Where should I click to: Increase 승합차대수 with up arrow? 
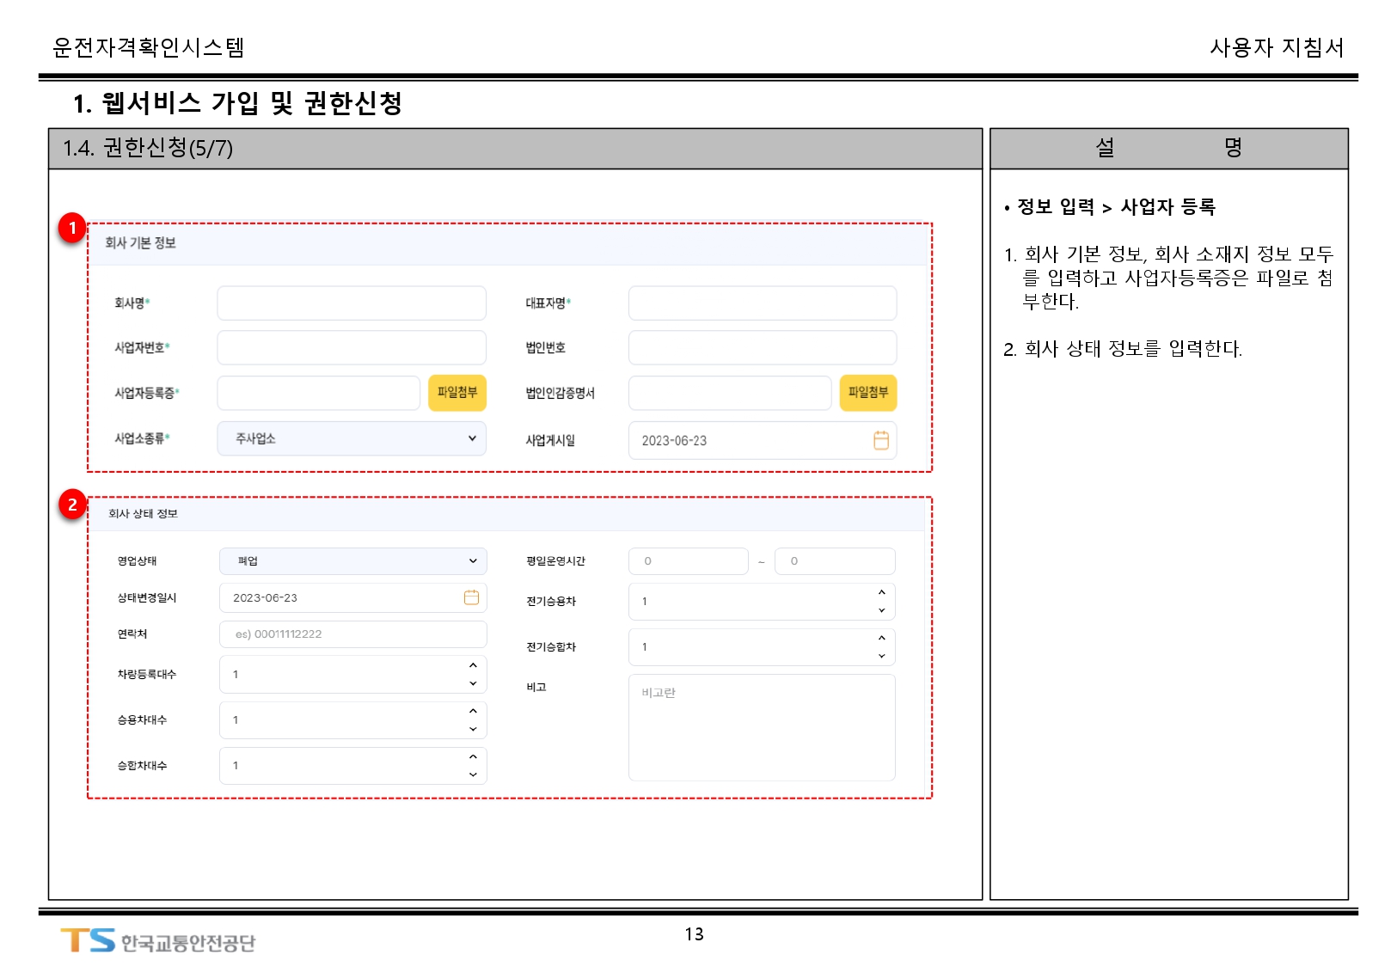tap(473, 756)
